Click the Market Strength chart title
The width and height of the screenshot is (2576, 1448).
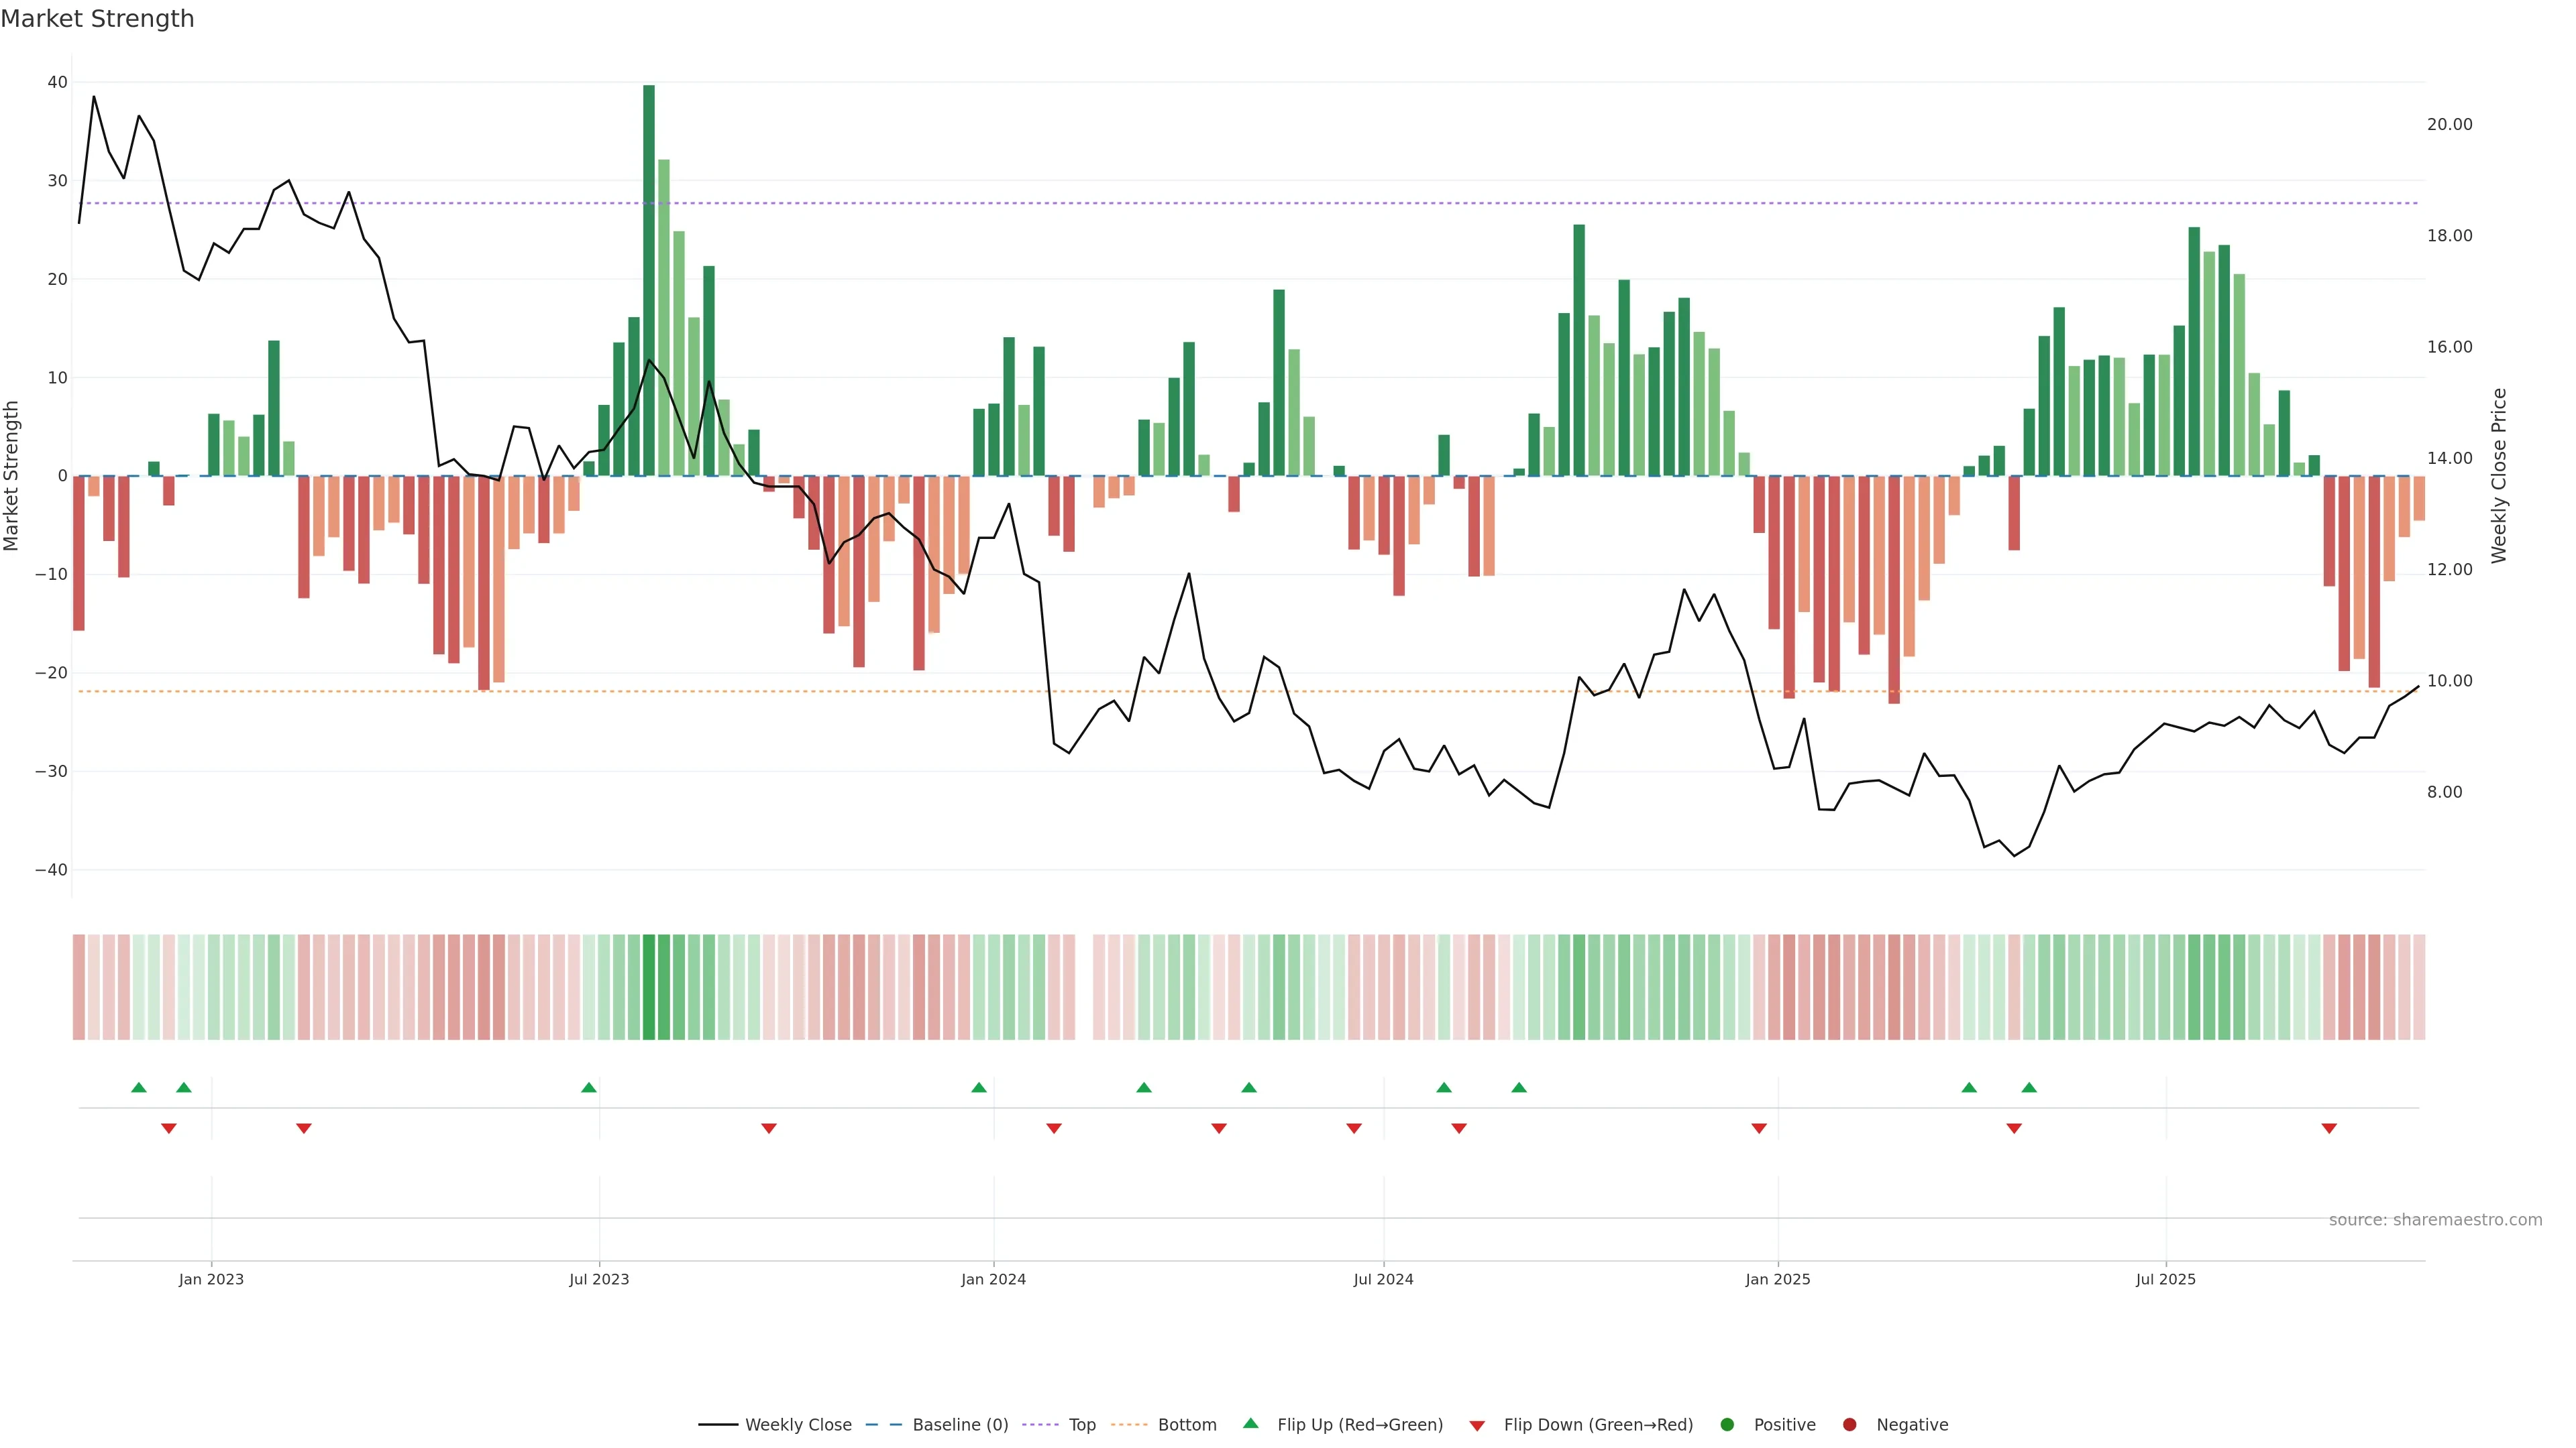point(97,19)
